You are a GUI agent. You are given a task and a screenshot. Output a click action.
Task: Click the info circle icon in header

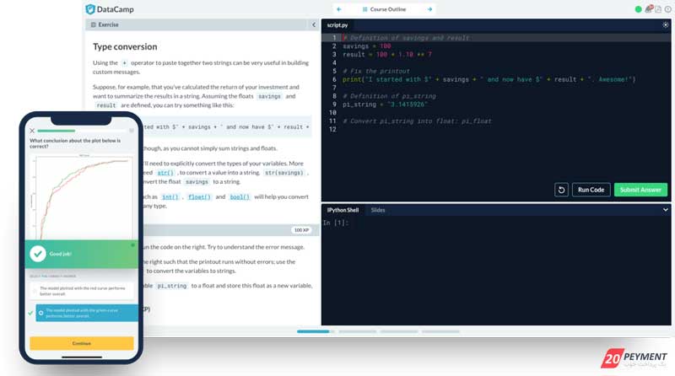coord(667,9)
